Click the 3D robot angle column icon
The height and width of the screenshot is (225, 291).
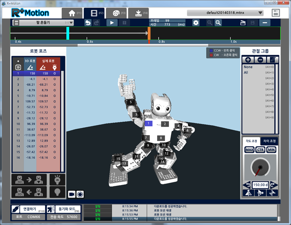coord(30,67)
